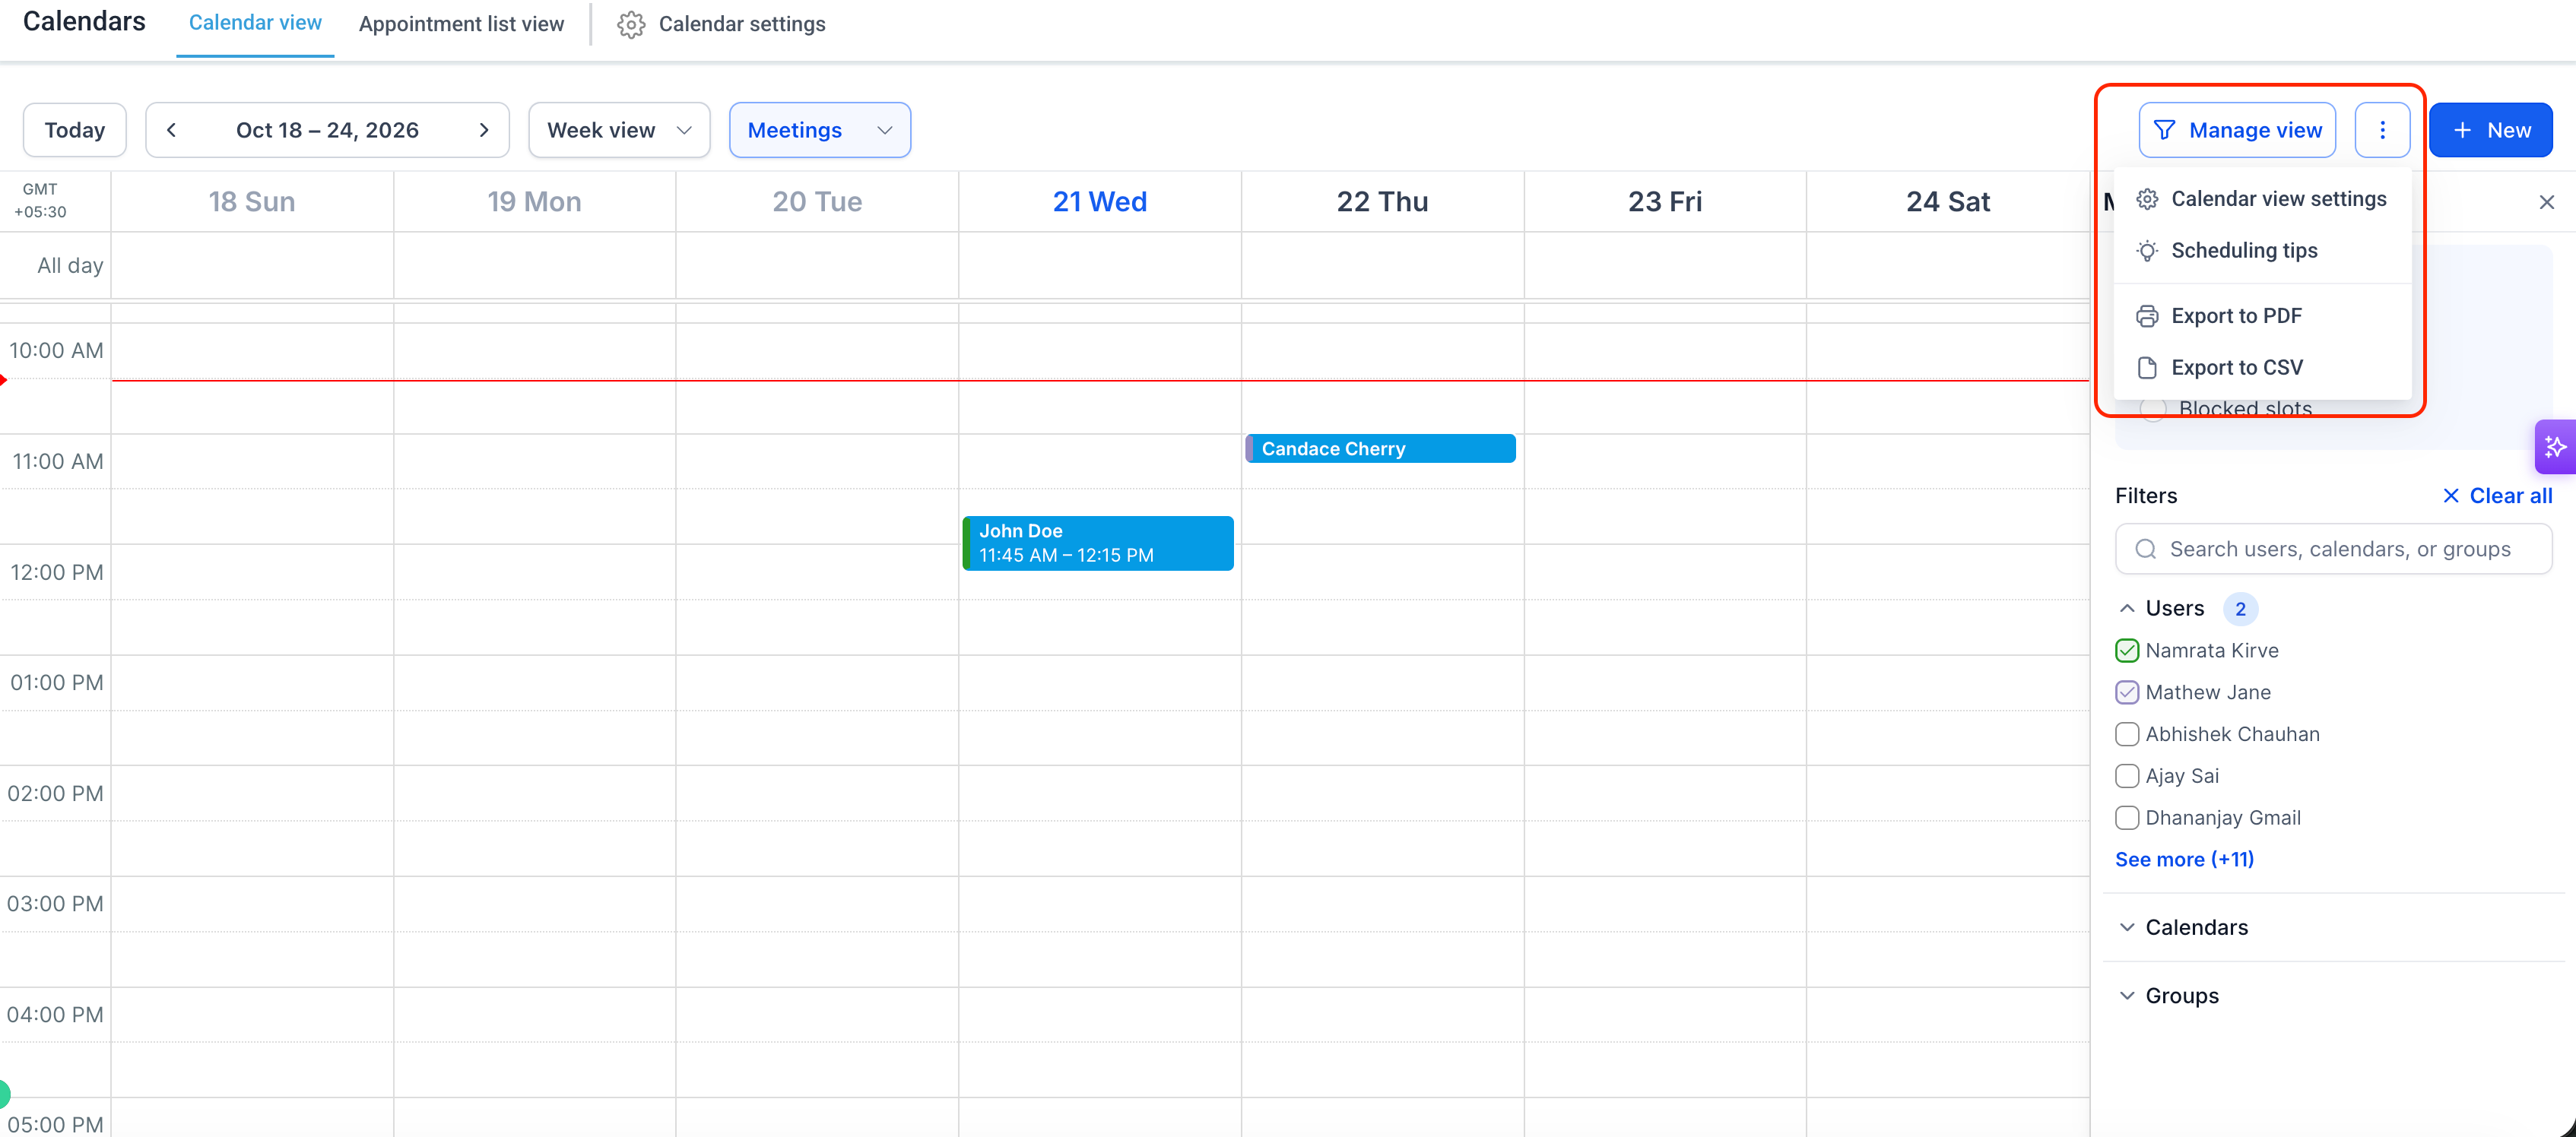
Task: Switch to Calendar view tab
Action: [255, 23]
